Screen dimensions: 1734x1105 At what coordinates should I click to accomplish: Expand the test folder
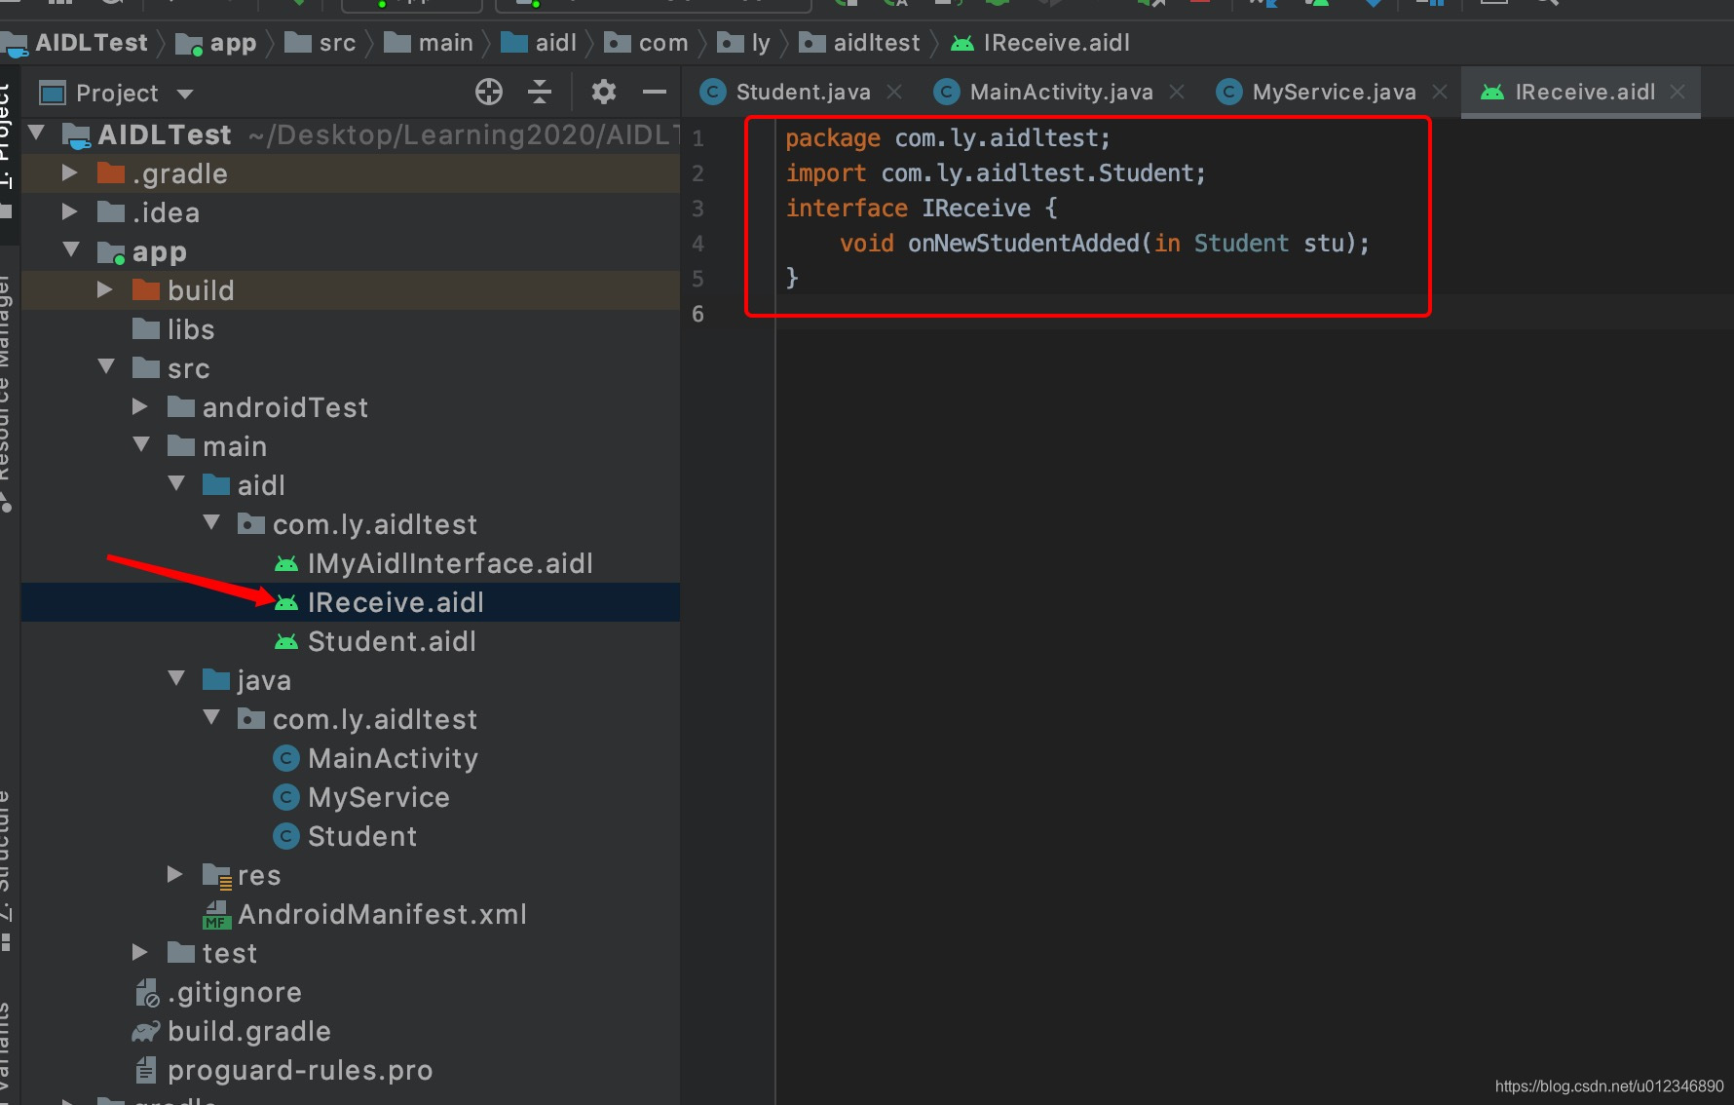(139, 952)
